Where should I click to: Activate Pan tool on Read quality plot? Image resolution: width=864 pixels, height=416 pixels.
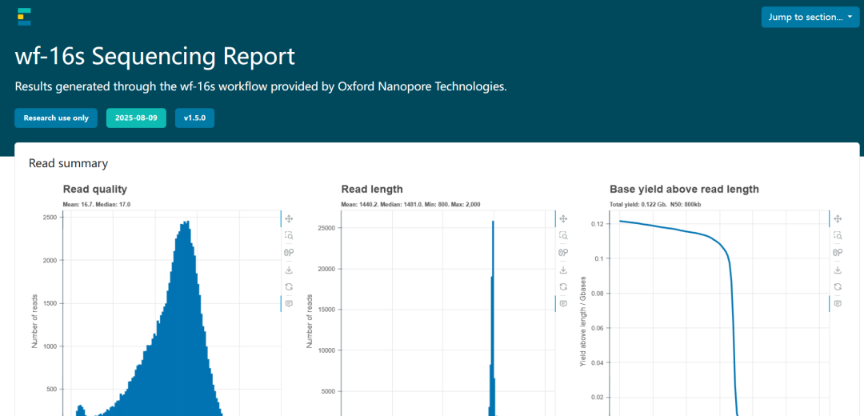coord(289,218)
